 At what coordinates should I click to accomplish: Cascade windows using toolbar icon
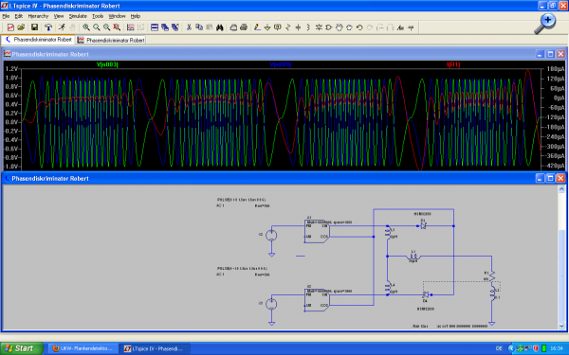pos(165,27)
